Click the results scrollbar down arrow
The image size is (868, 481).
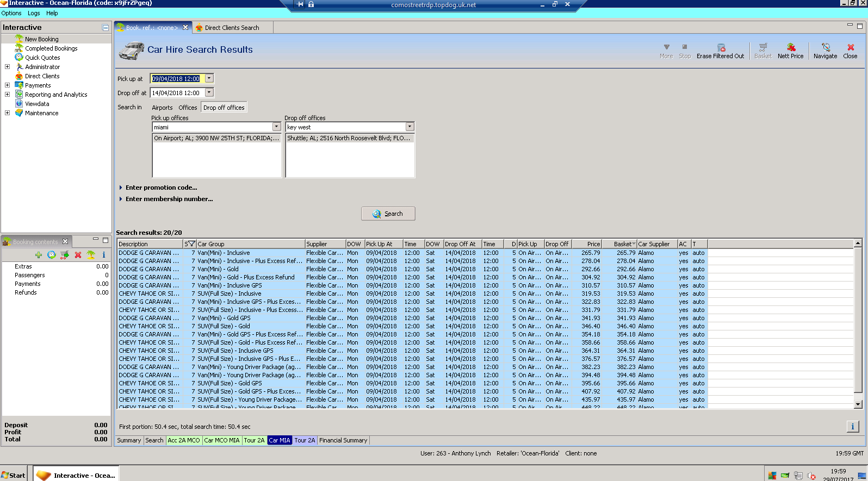858,404
